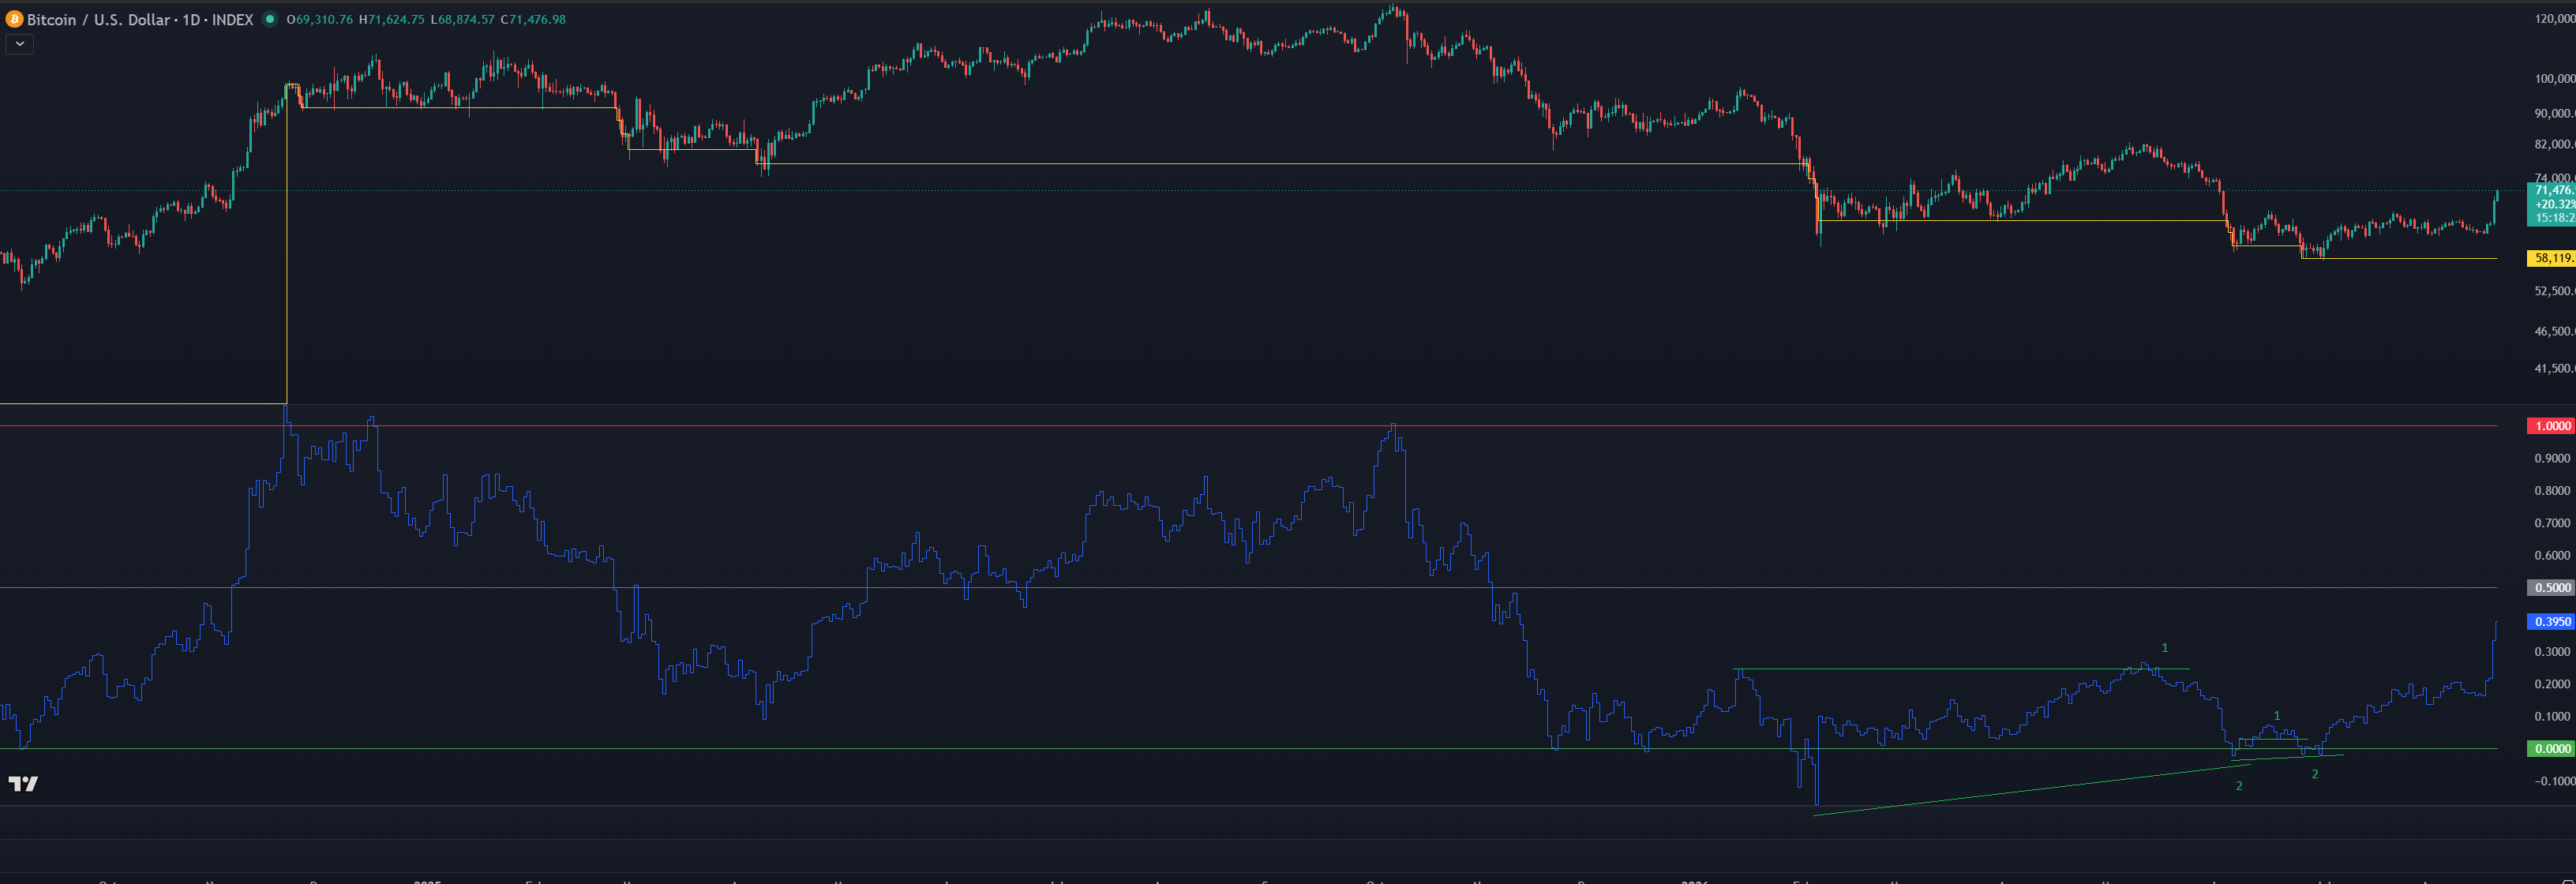2576x884 pixels.
Task: Select the blue 0.3950 indicator value label
Action: click(x=2551, y=622)
